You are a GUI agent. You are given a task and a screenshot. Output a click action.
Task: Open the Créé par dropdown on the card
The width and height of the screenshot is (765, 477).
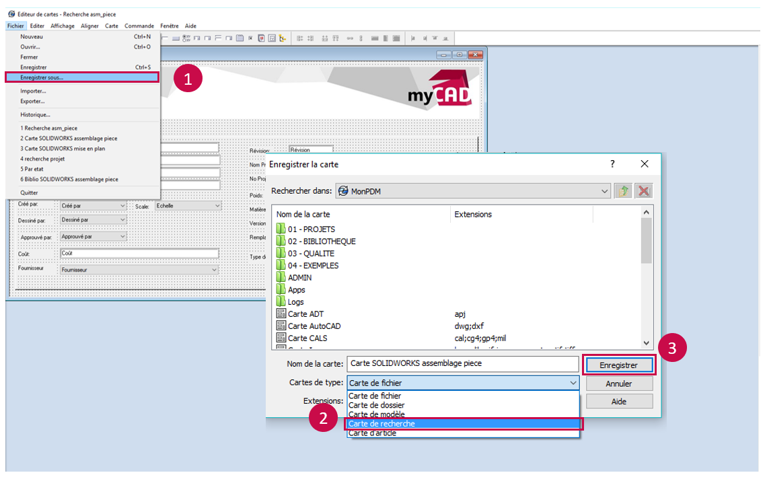click(122, 206)
